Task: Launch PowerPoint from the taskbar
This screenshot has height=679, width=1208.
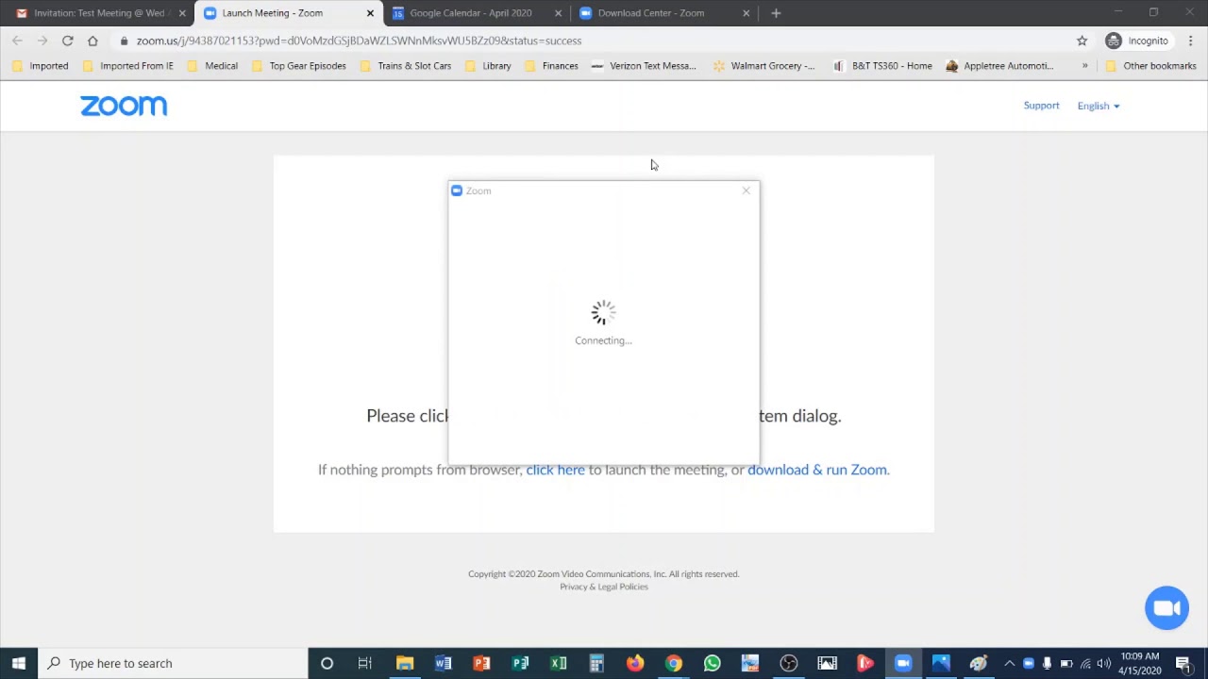Action: 481,663
